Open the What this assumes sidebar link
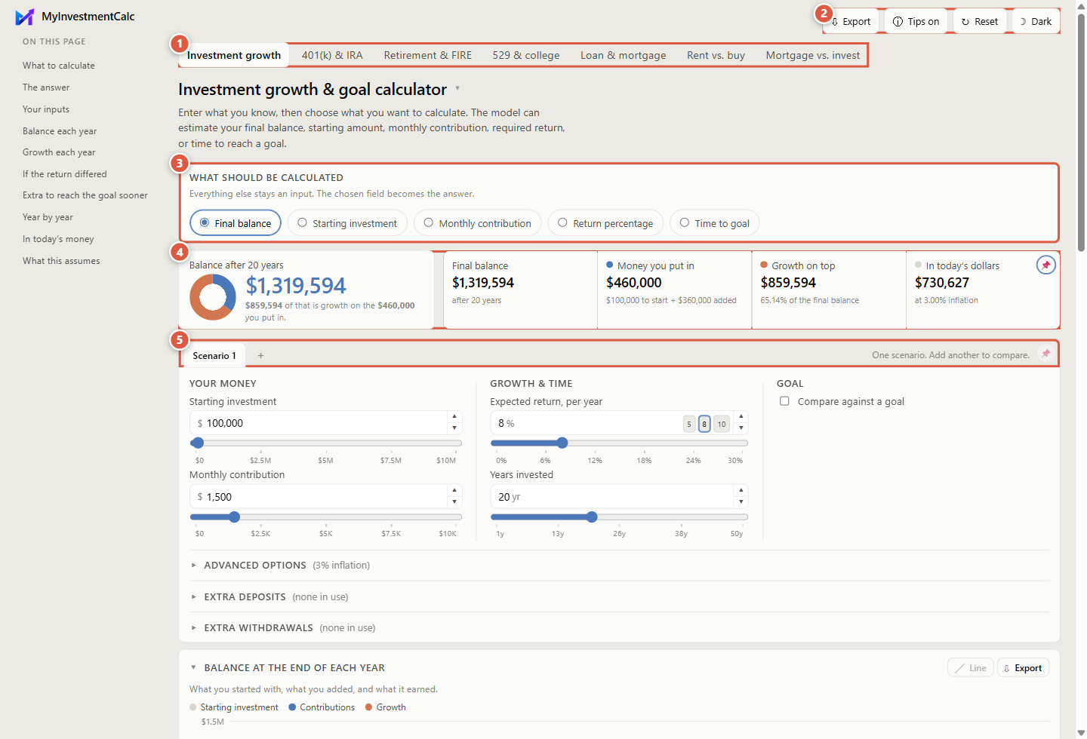 (61, 261)
